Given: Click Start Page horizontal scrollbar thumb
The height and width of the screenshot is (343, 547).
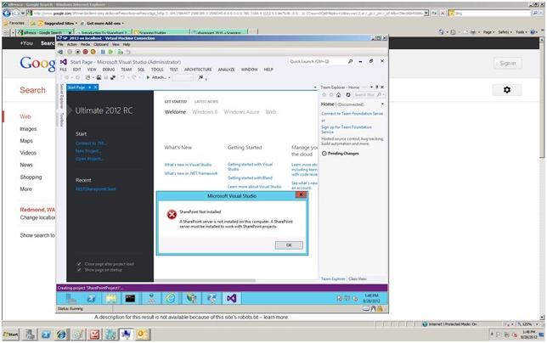Looking at the screenshot, I should tap(205, 280).
